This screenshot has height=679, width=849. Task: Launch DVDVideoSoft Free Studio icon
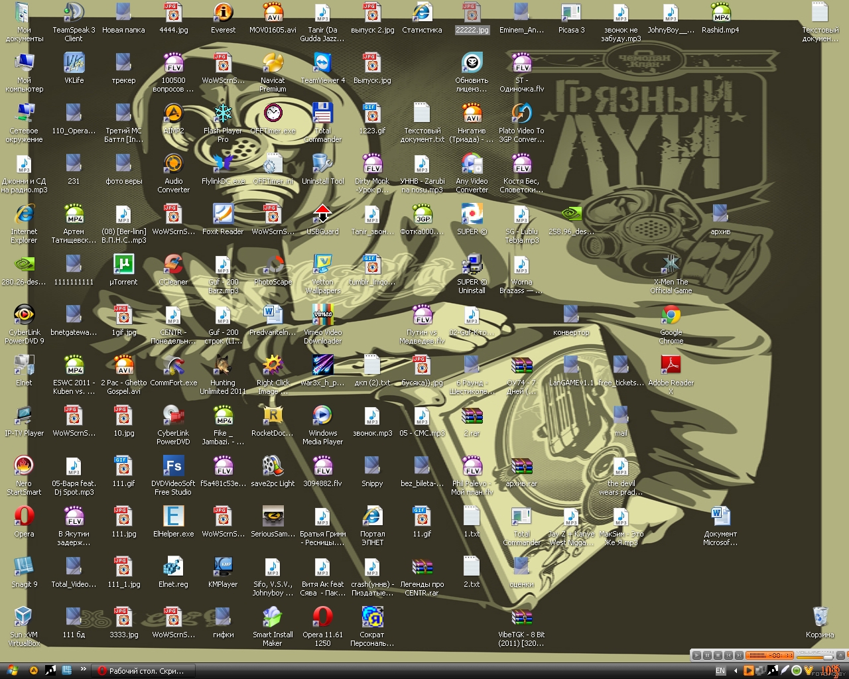click(173, 475)
